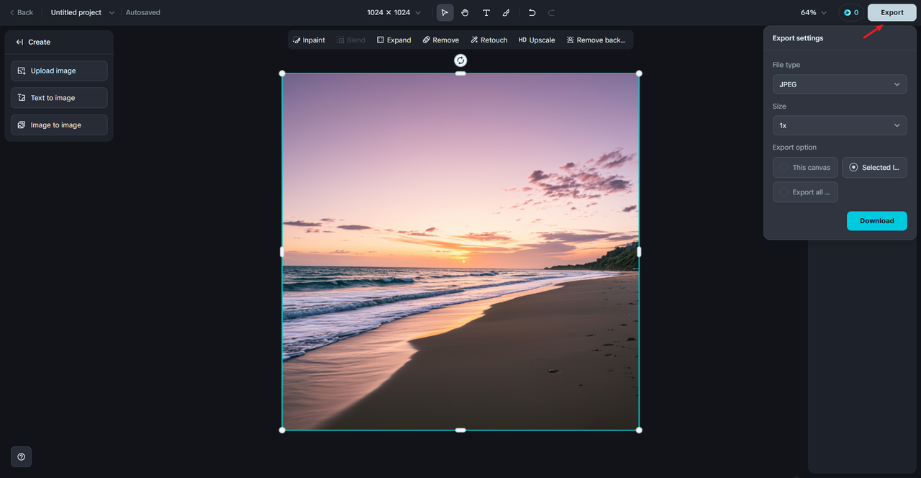Screen dimensions: 921x478
Task: Undo the last action
Action: (531, 12)
